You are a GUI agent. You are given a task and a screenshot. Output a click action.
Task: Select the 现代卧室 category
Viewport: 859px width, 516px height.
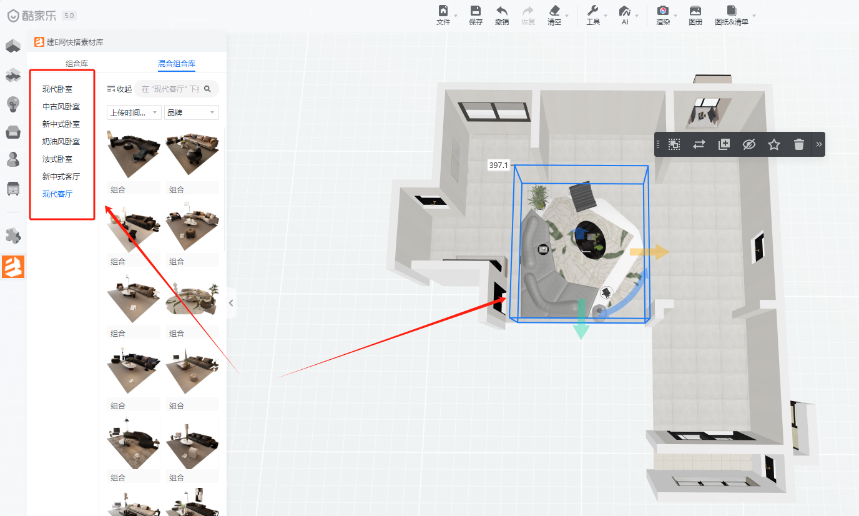57,89
